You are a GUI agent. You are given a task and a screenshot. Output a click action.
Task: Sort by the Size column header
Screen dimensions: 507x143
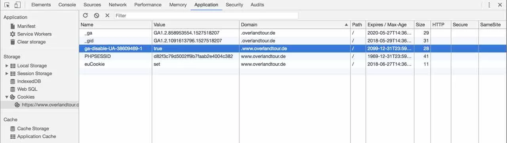click(x=422, y=24)
